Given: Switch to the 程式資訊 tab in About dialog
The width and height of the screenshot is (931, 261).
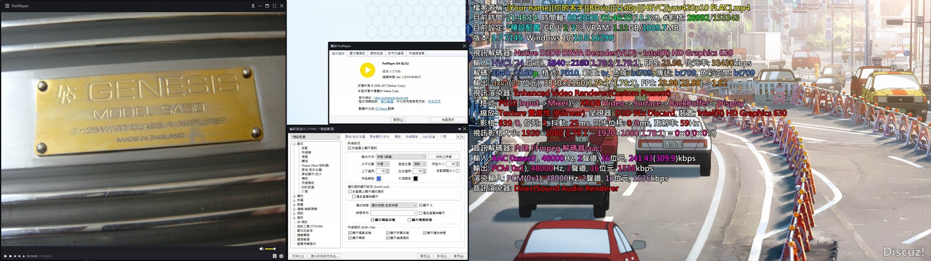Looking at the screenshot, I should pos(338,53).
